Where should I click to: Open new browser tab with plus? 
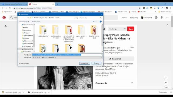coord(57,4)
